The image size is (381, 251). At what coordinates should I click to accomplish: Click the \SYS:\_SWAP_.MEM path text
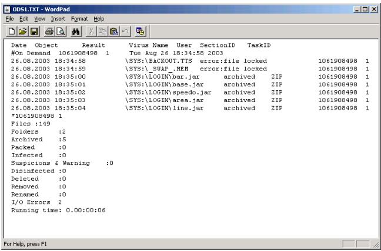tap(157, 69)
